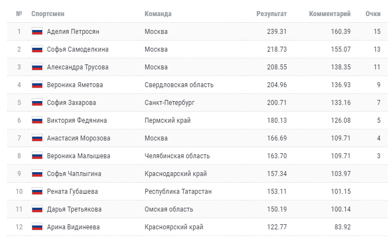Viewport: 392px width, 241px height.
Task: Click the Комментарий column header
Action: tap(330, 14)
